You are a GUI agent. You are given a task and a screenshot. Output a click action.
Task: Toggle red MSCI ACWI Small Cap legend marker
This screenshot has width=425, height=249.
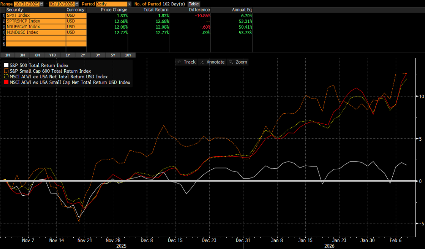coord(6,82)
